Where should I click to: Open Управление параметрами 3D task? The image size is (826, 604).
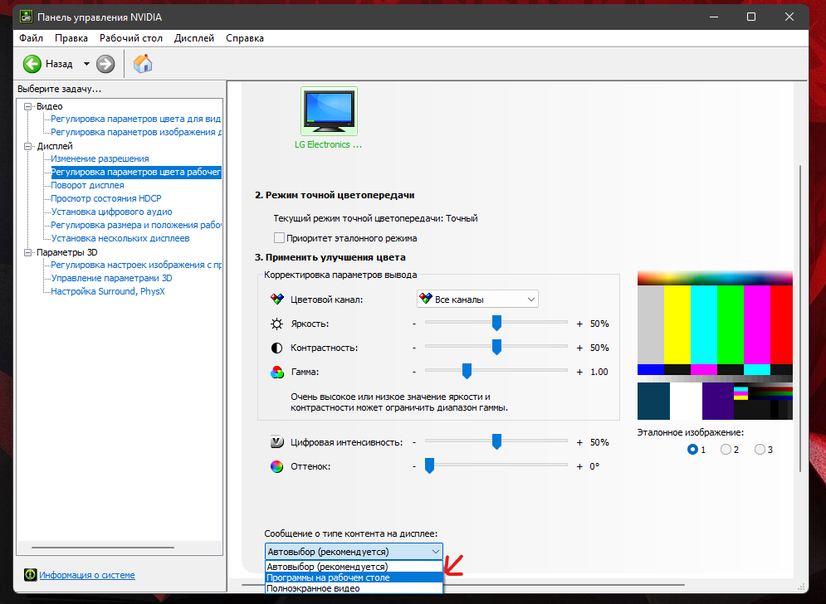111,278
